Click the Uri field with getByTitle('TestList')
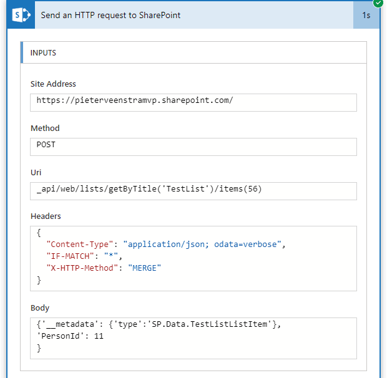The width and height of the screenshot is (387, 378). [193, 191]
